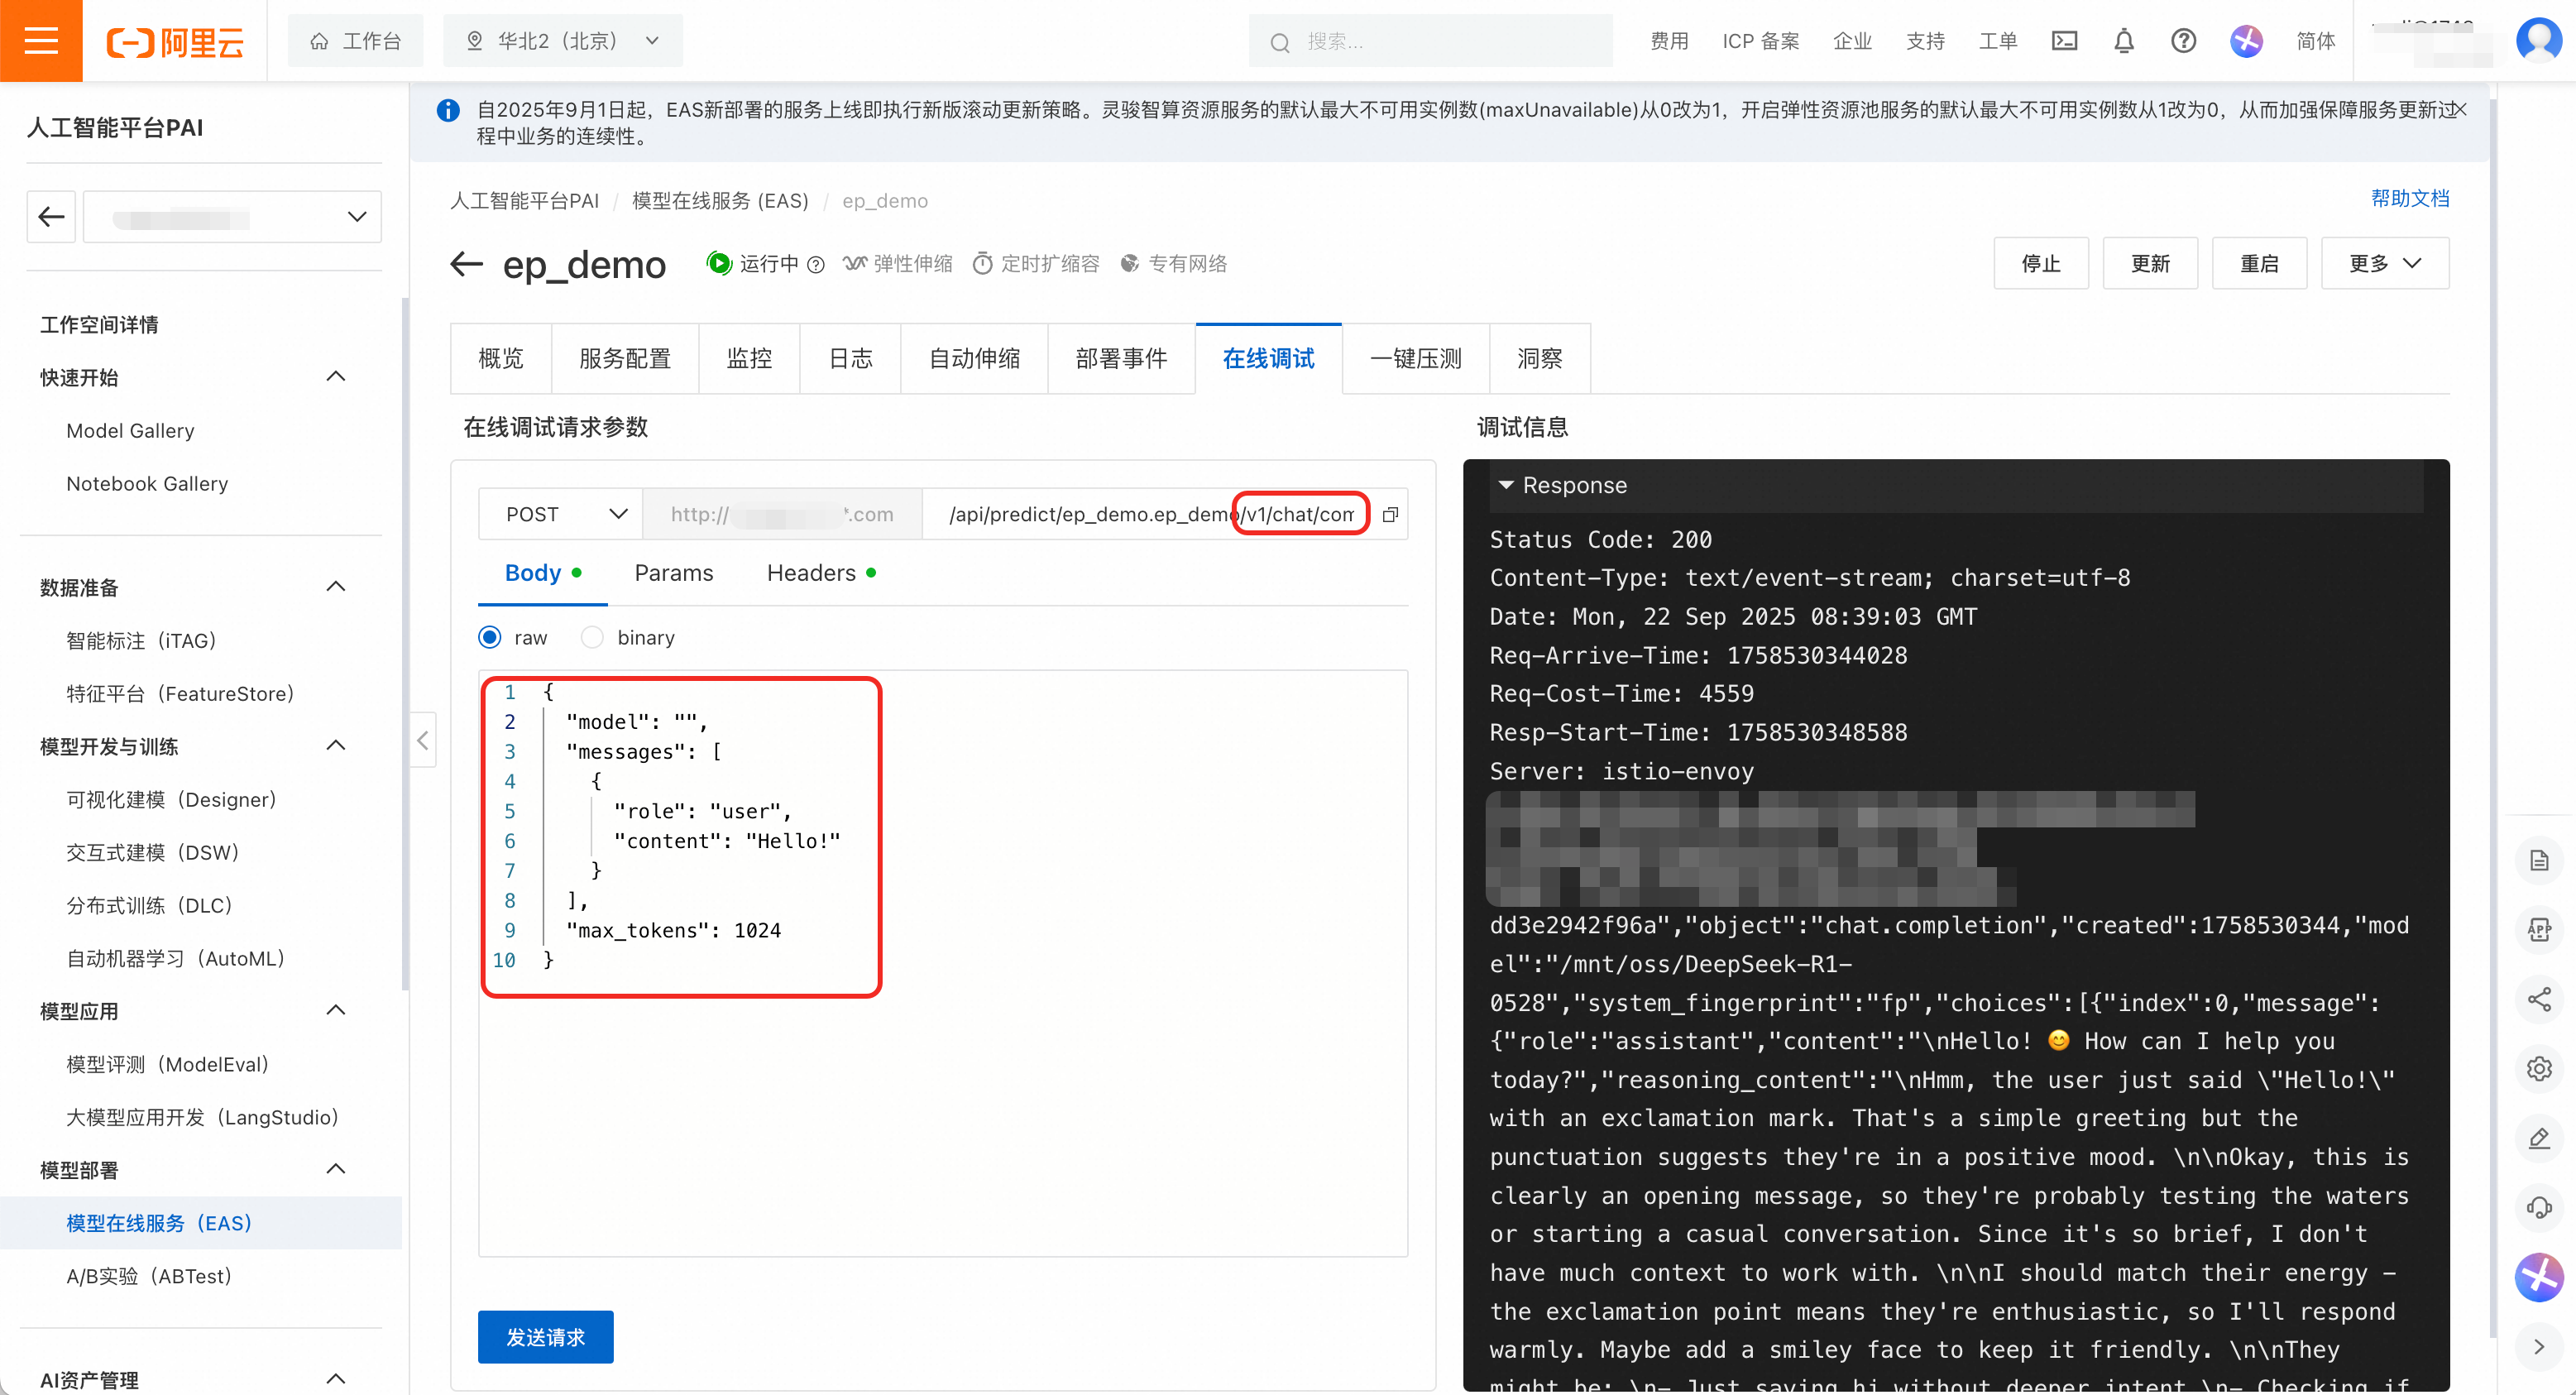Close the blue info announcement banner

click(x=2461, y=109)
